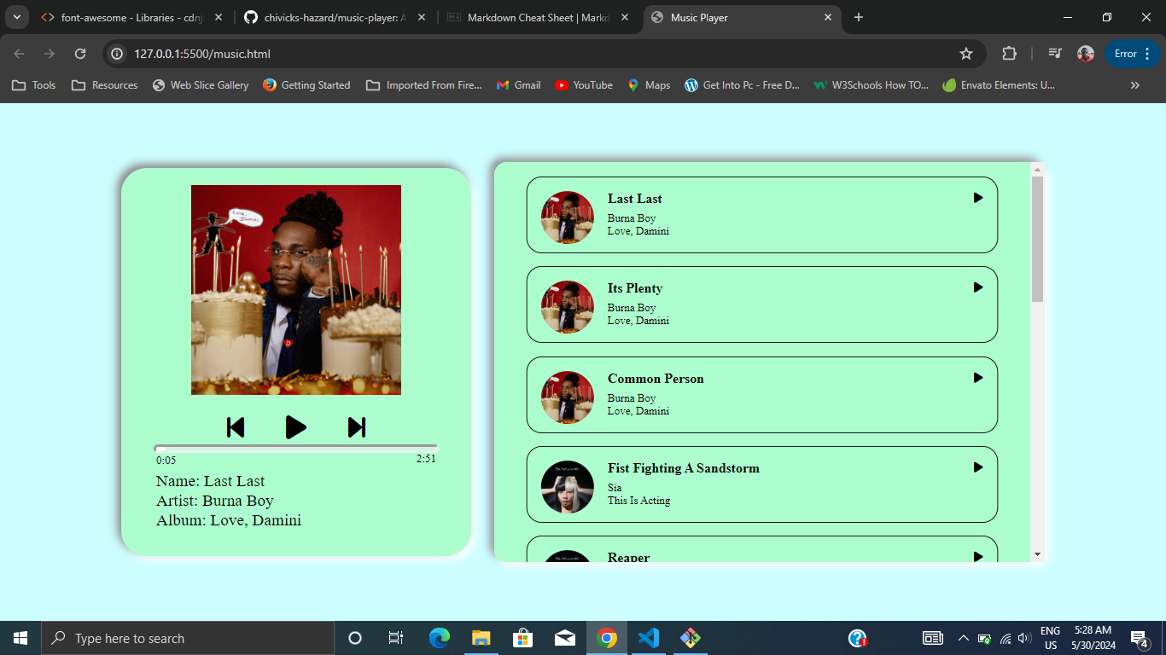
Task: View site information icon
Action: coord(119,54)
